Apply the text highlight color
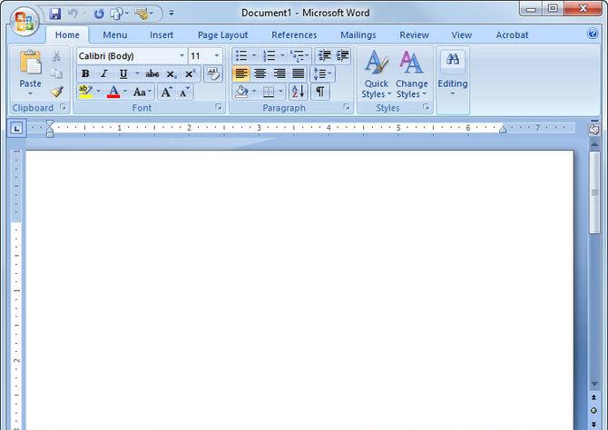 click(85, 93)
